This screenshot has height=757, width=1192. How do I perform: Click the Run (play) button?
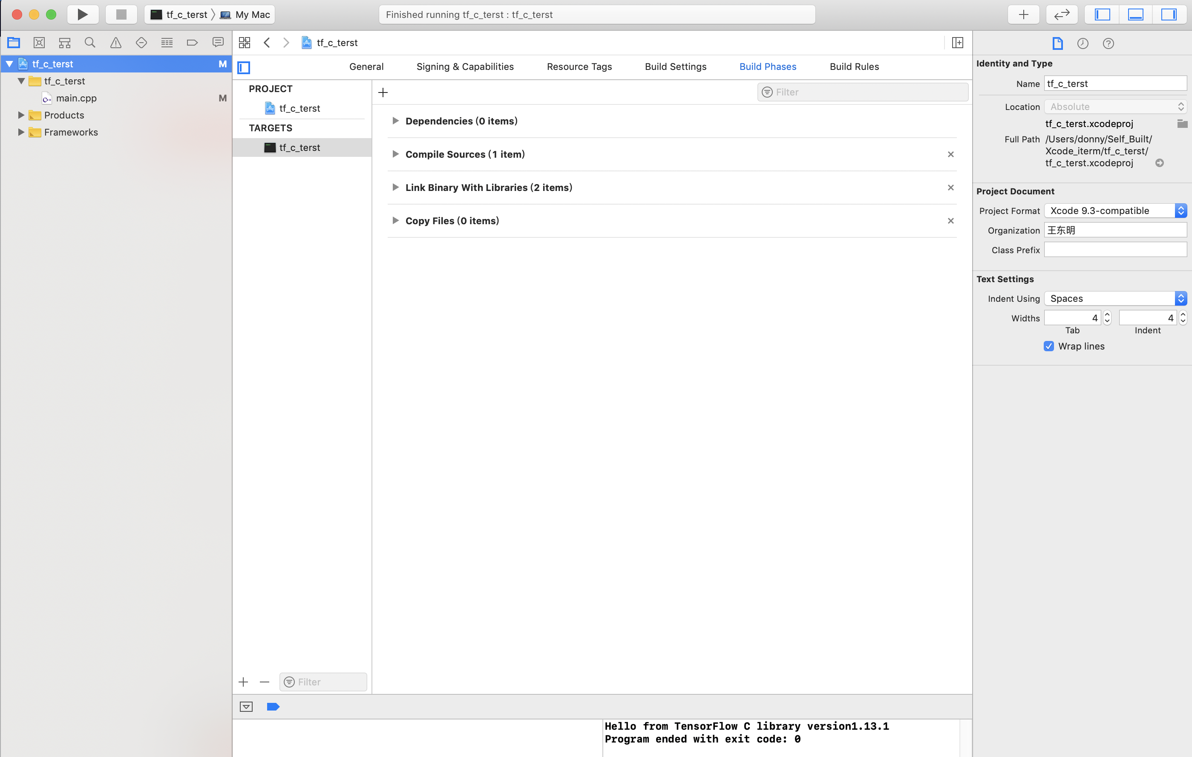[x=82, y=14]
